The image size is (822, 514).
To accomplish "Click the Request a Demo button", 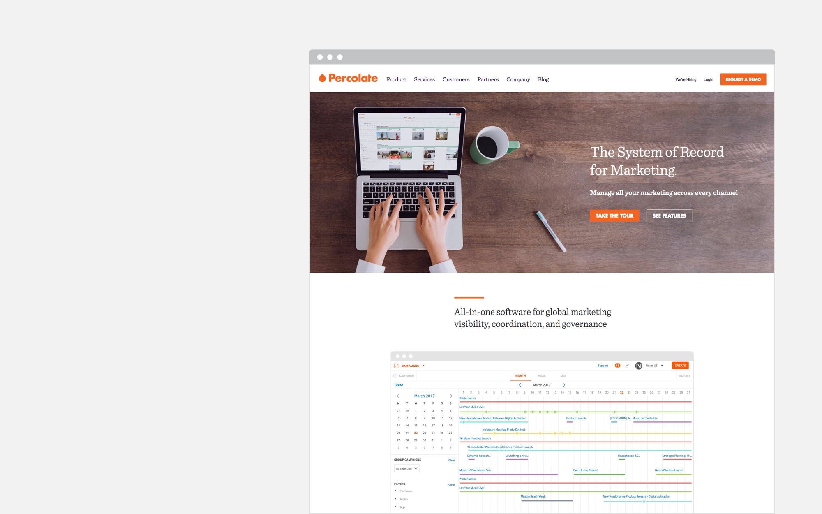I will (743, 79).
